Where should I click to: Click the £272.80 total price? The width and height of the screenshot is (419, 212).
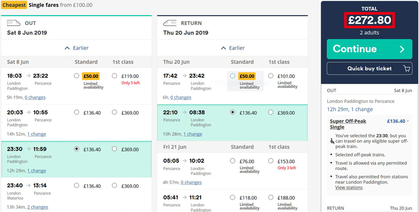click(x=369, y=20)
